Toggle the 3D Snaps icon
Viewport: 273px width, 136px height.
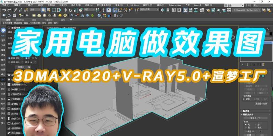(115, 10)
